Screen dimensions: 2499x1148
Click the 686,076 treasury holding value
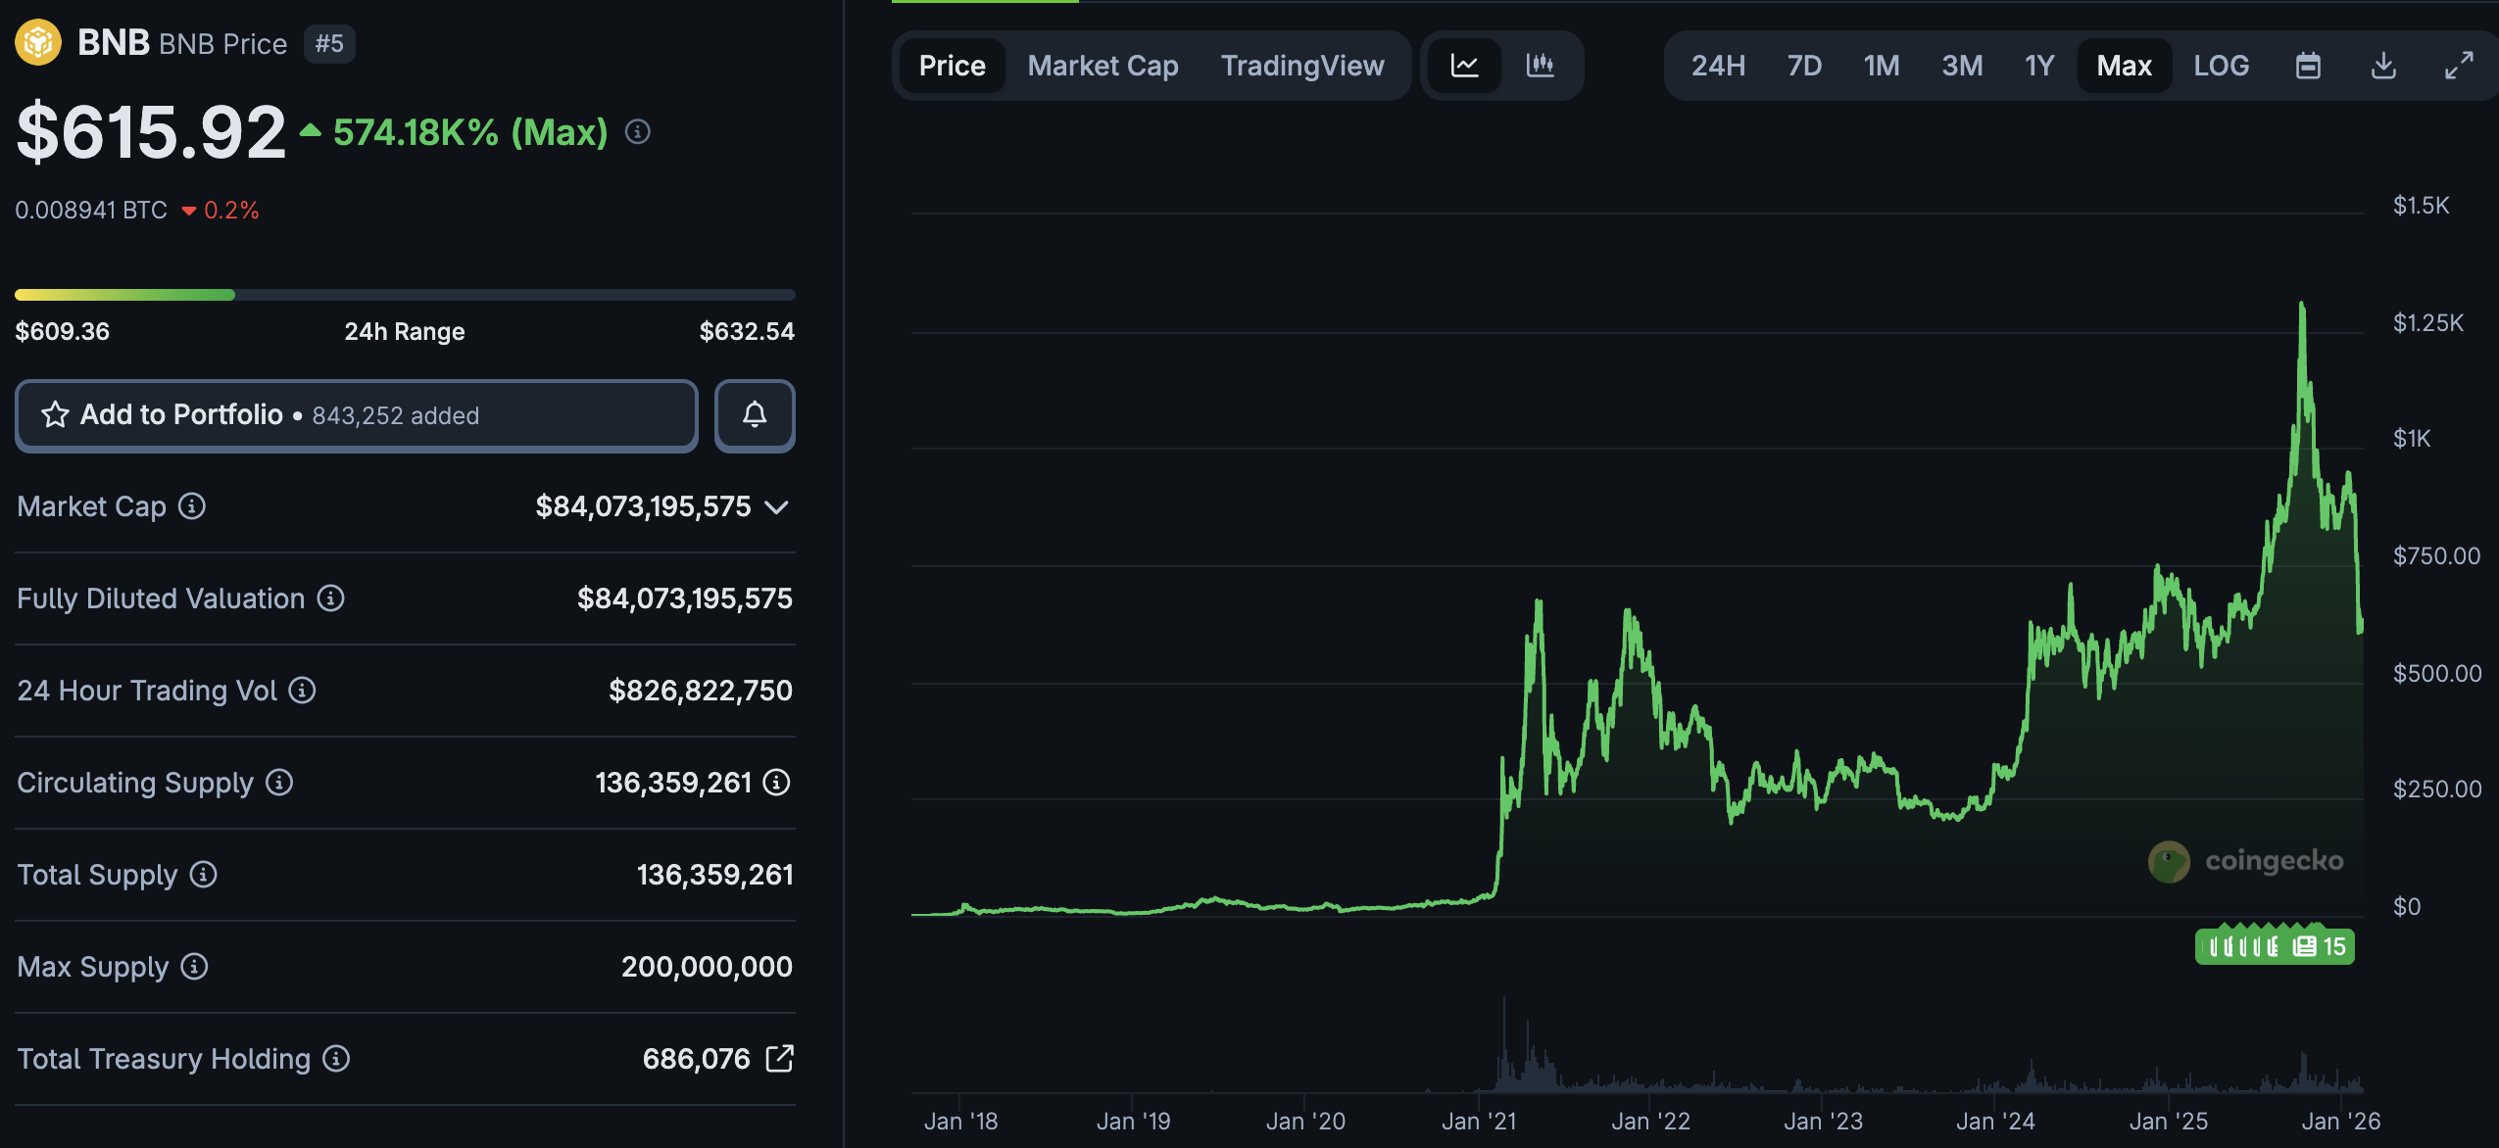pos(696,1059)
